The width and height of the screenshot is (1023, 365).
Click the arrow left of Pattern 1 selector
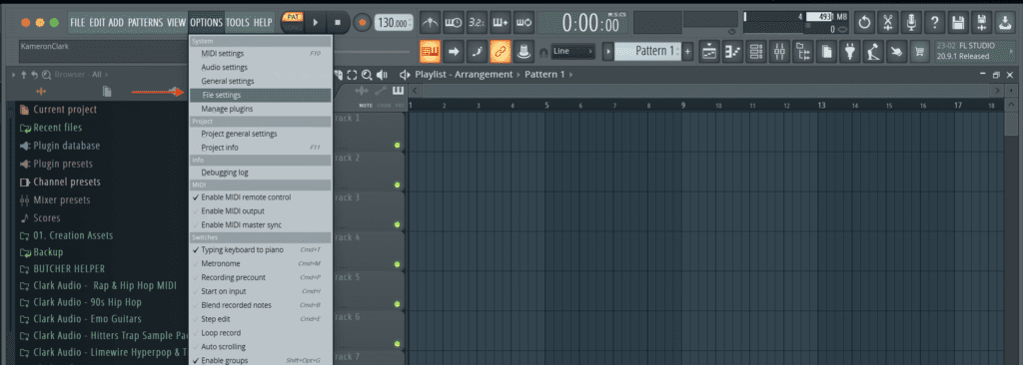coord(607,51)
